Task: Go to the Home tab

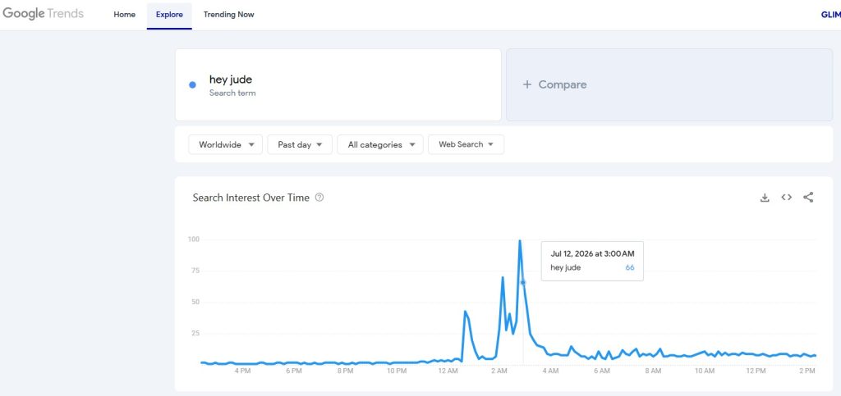Action: click(125, 15)
